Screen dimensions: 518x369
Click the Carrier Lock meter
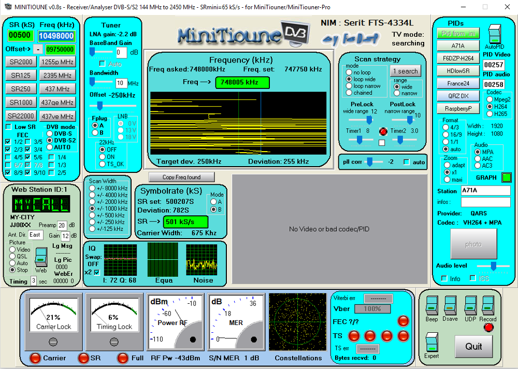point(53,322)
